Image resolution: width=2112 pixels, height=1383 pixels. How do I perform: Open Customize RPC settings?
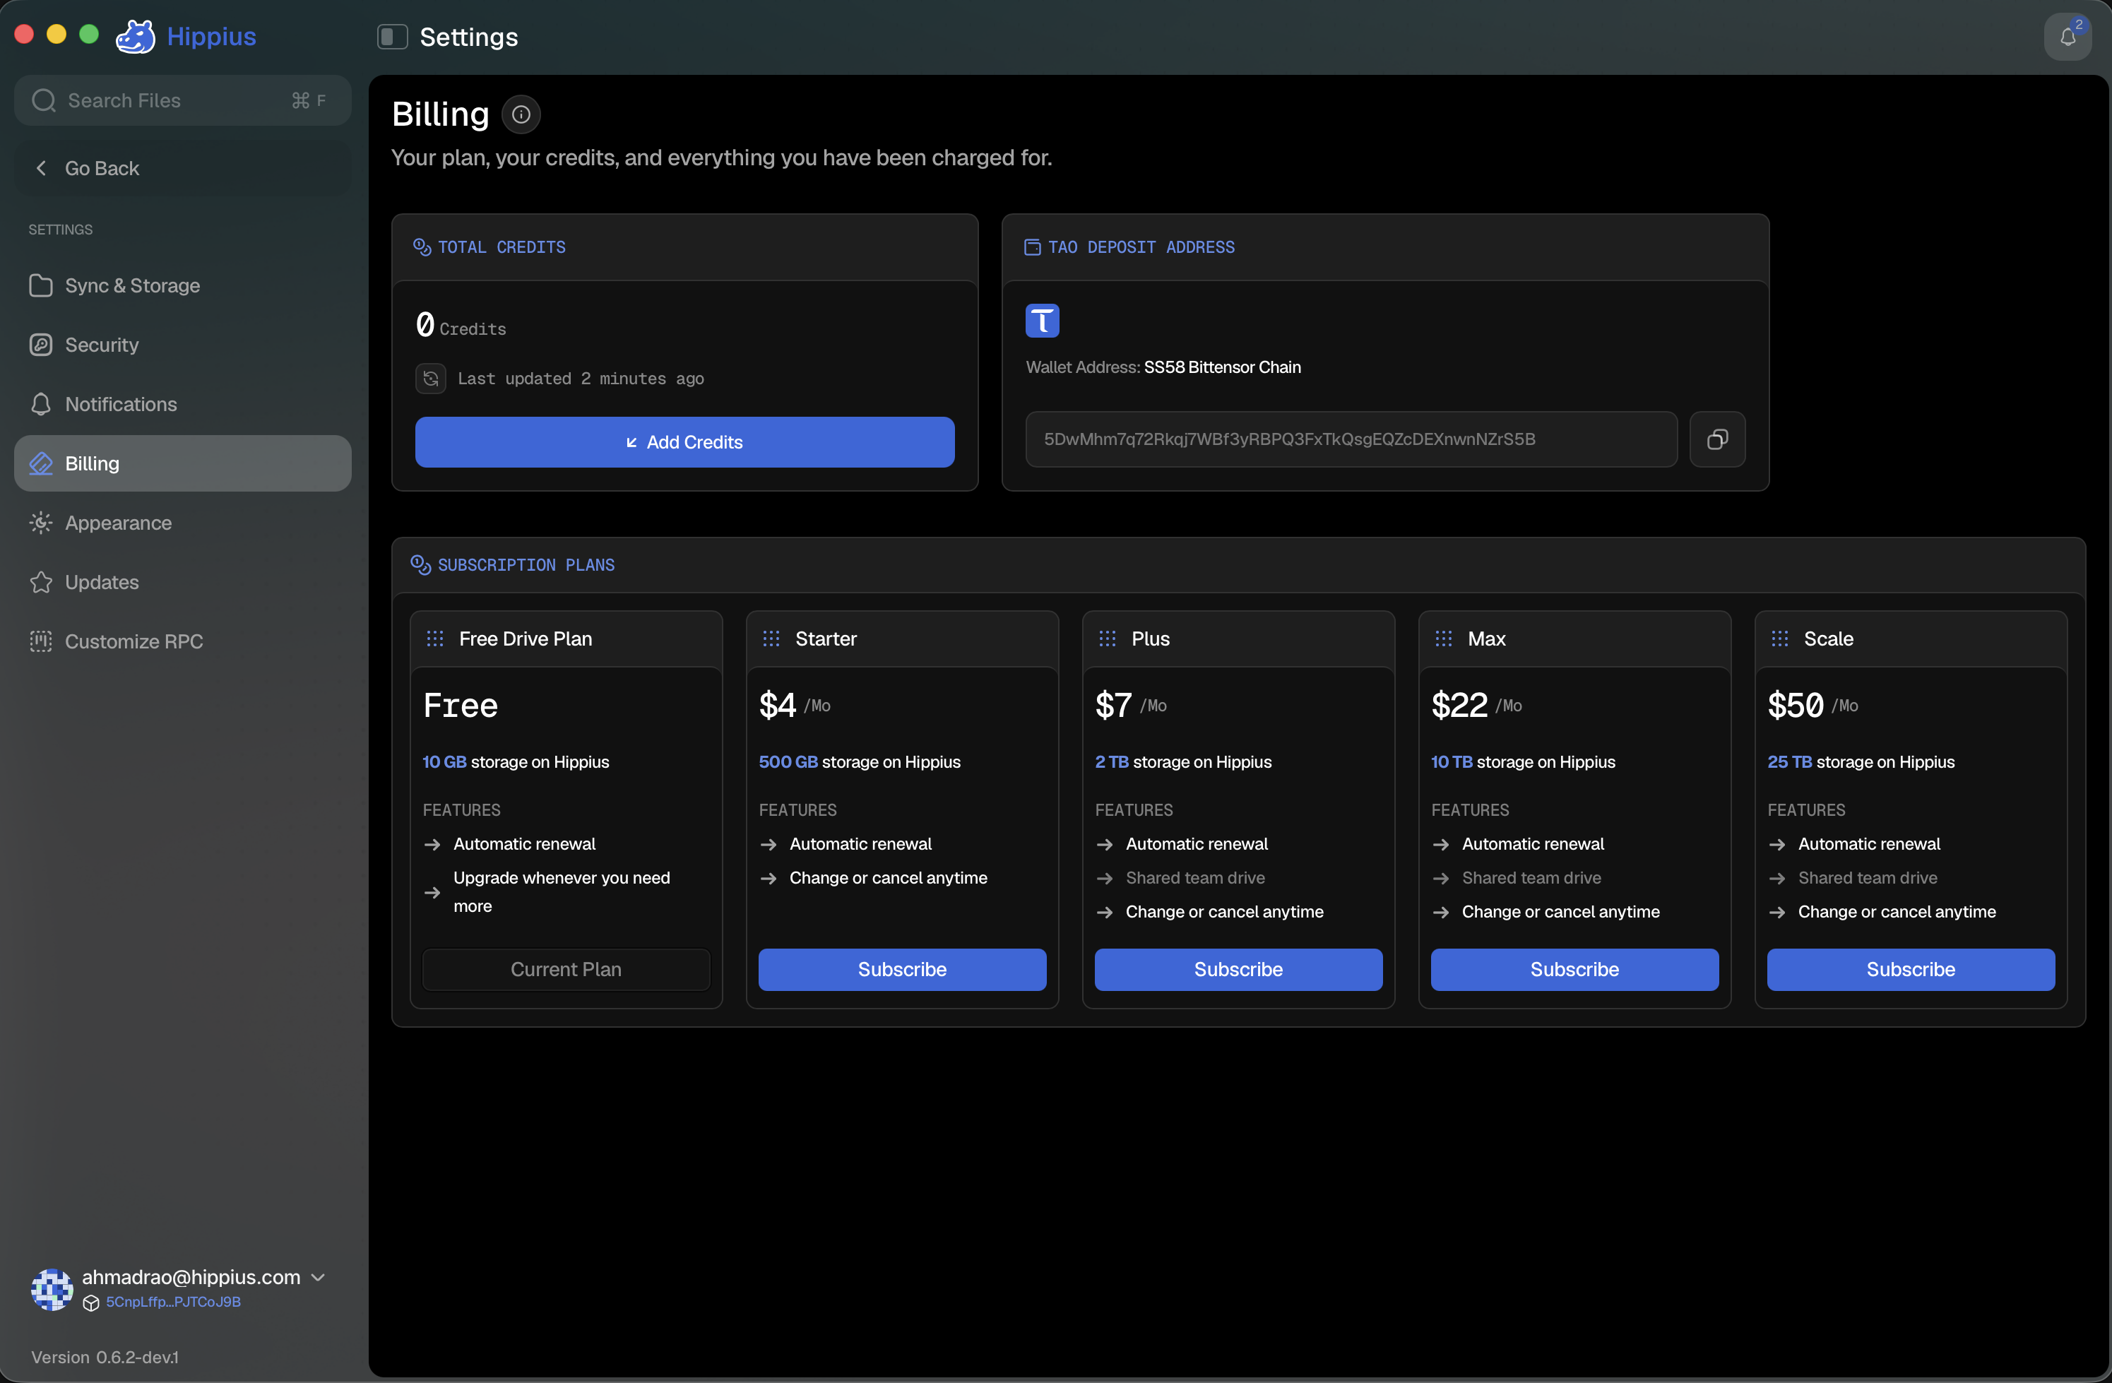click(x=183, y=641)
